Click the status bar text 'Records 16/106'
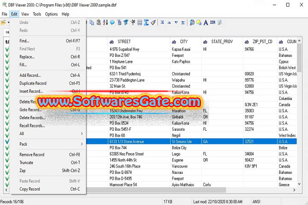The width and height of the screenshot is (308, 205). tap(12, 202)
